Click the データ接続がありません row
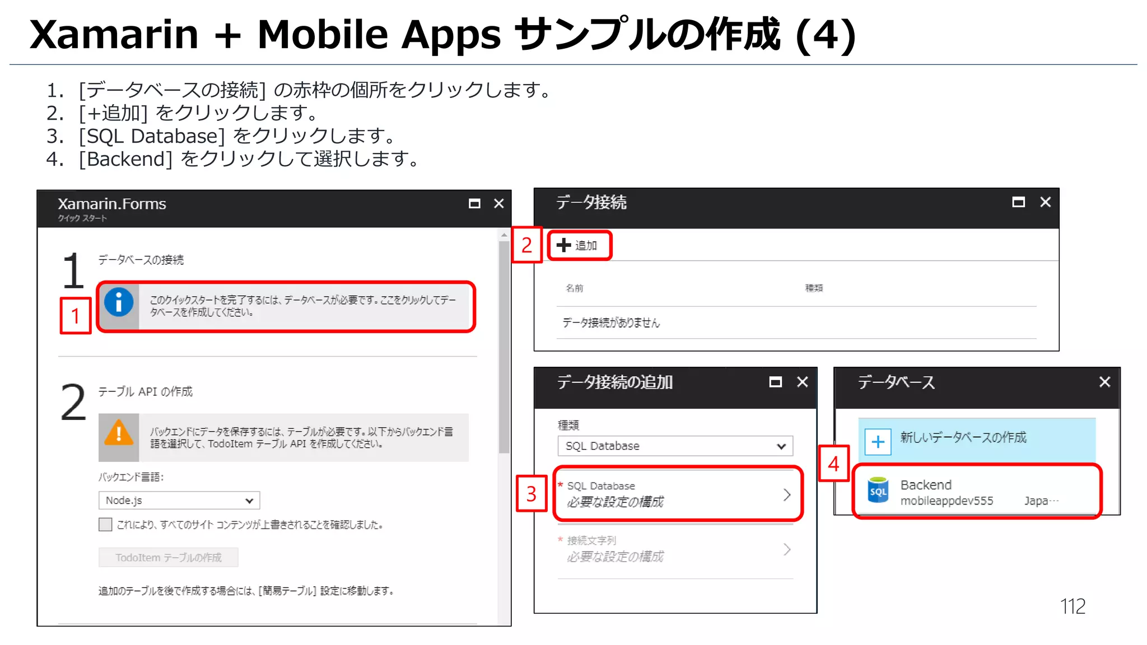This screenshot has height=645, width=1147. click(796, 322)
